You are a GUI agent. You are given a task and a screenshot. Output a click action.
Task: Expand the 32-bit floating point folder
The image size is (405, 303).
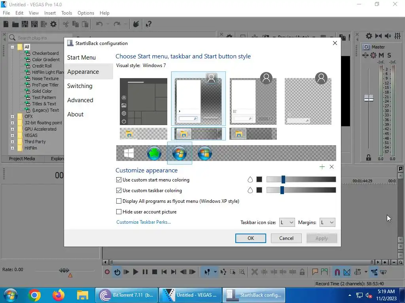pos(12,123)
